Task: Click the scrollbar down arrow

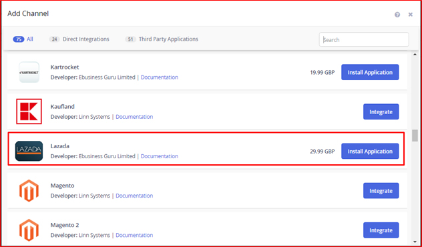Action: [x=415, y=242]
